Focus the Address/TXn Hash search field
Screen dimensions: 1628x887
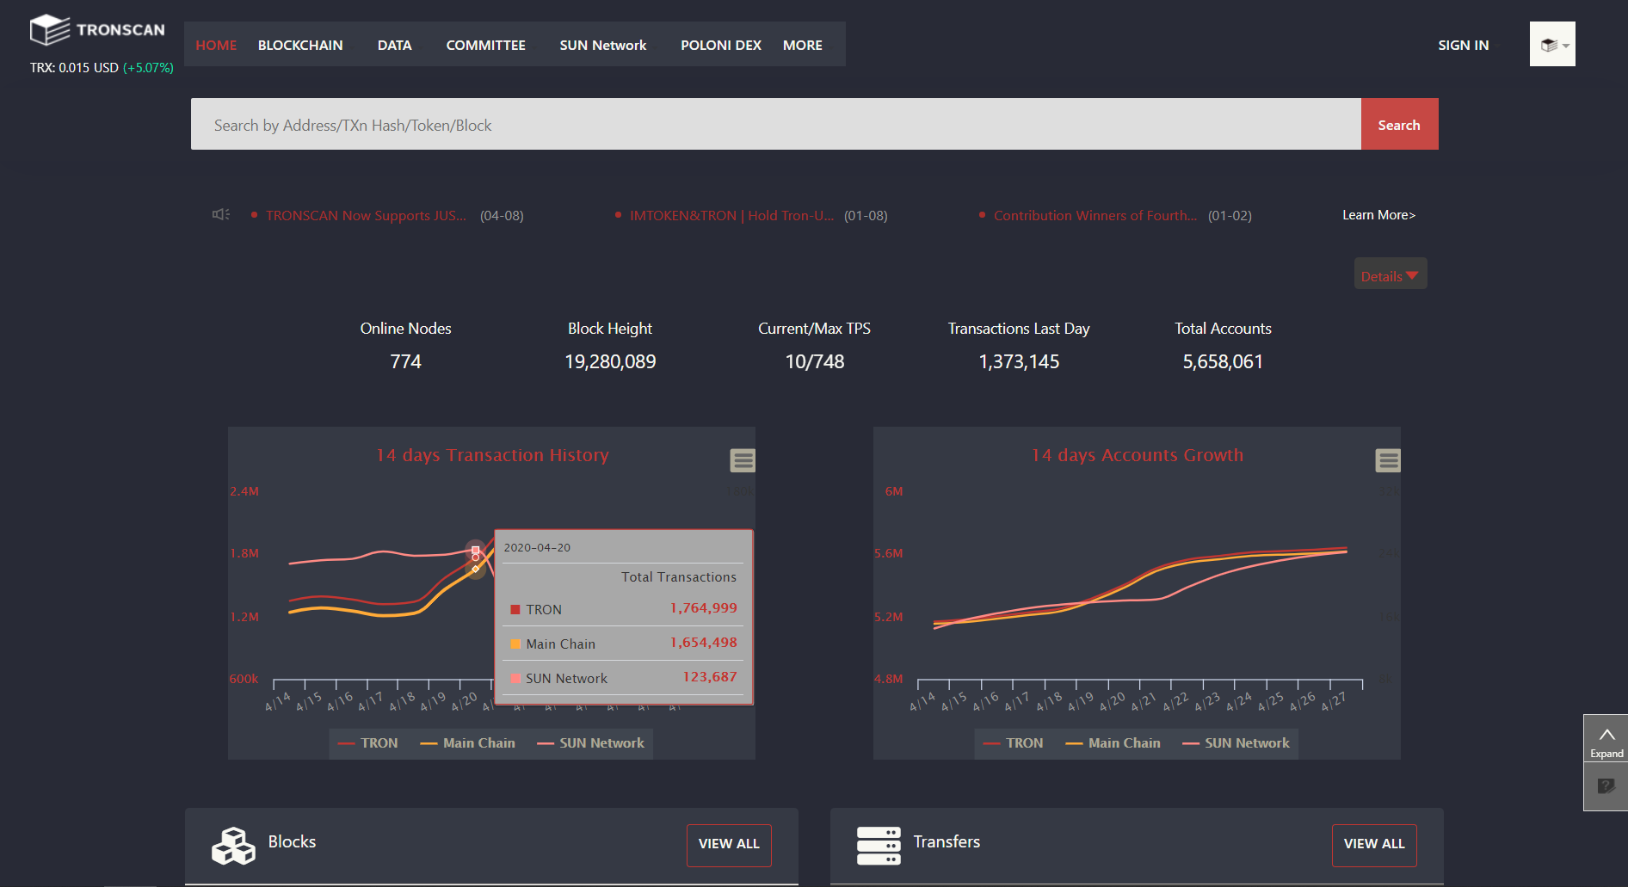[774, 125]
